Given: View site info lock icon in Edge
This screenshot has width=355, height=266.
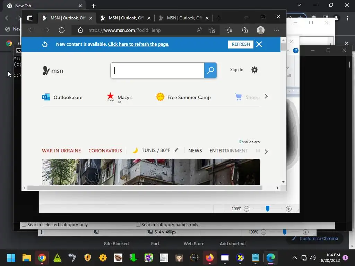Looking at the screenshot, I should pos(80,30).
